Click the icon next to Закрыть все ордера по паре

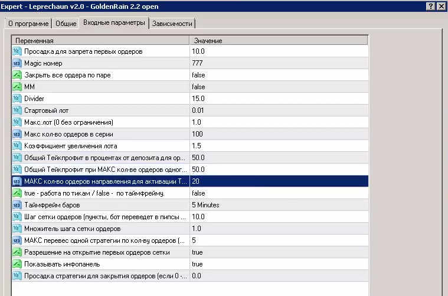click(17, 75)
